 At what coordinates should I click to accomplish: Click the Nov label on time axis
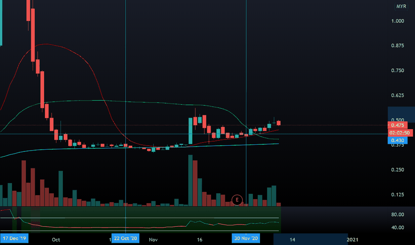[x=153, y=240]
